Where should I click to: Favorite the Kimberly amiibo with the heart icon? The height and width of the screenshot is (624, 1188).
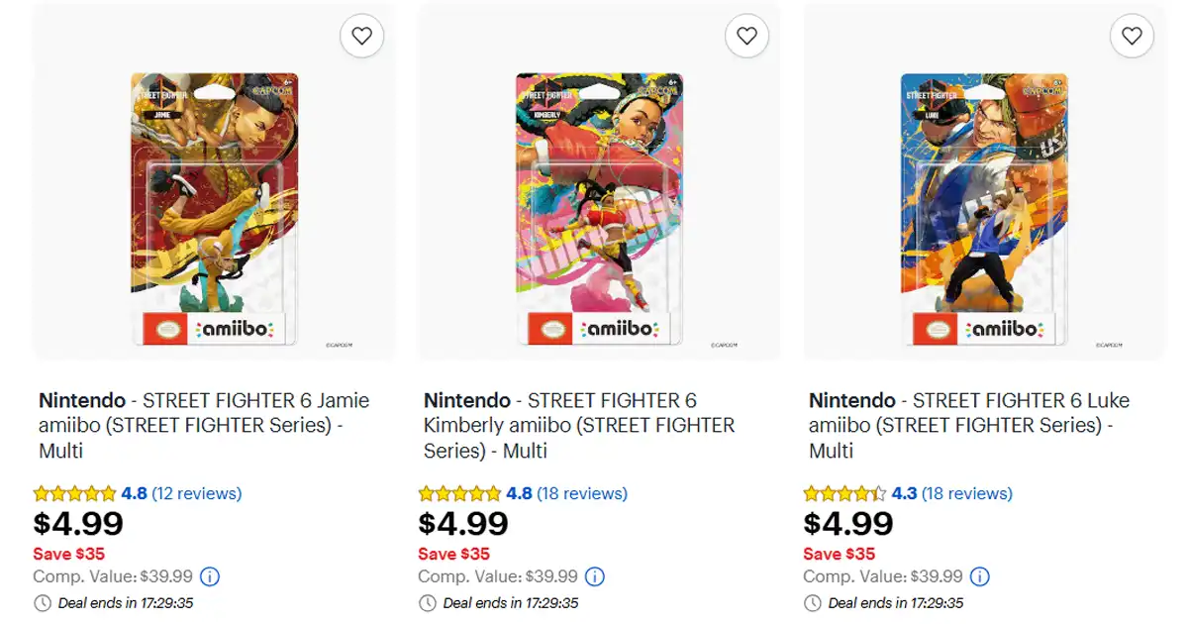746,37
